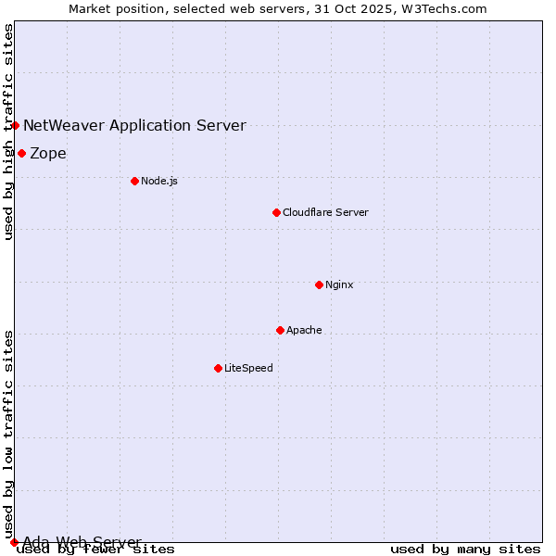Select the Nginx red diamond marker
556x556 pixels.
tap(319, 284)
